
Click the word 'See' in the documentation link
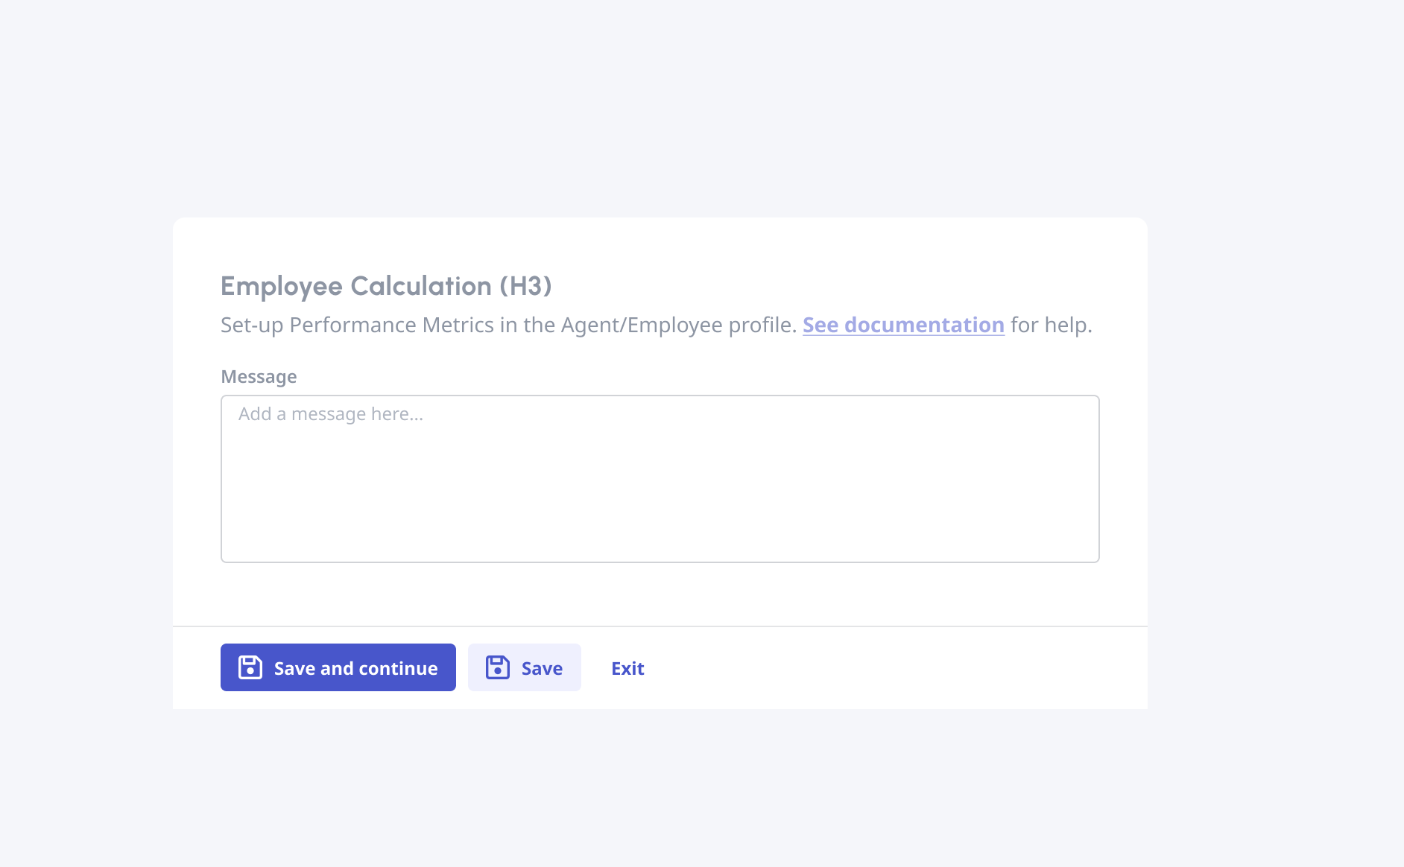click(x=820, y=325)
